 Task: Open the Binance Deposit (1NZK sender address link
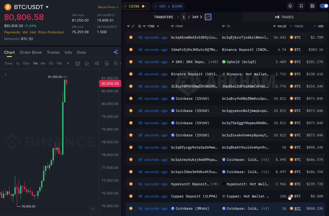(x=245, y=50)
